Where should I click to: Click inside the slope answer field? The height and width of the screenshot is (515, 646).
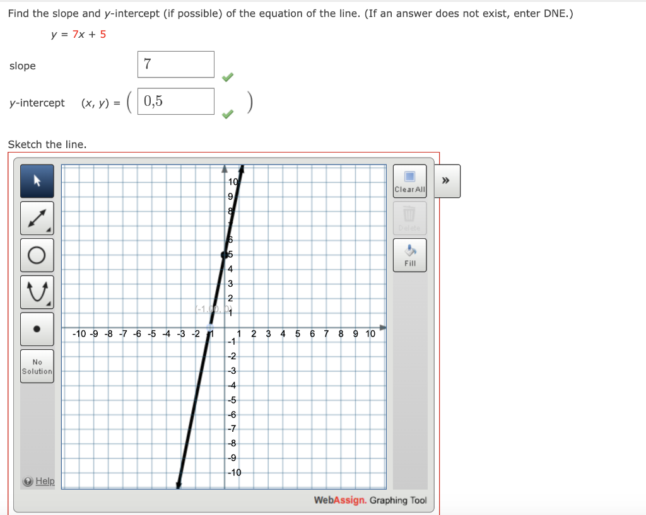(x=175, y=64)
